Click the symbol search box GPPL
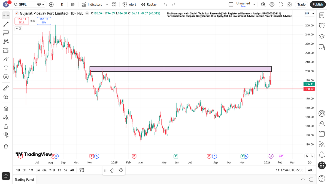 (24, 4)
